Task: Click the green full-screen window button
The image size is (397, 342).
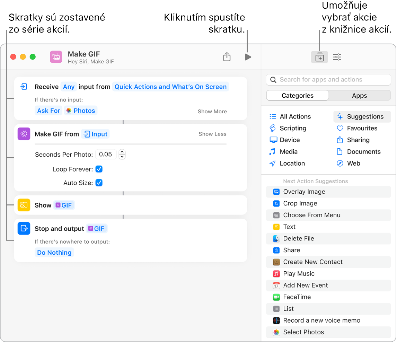Action: [33, 57]
